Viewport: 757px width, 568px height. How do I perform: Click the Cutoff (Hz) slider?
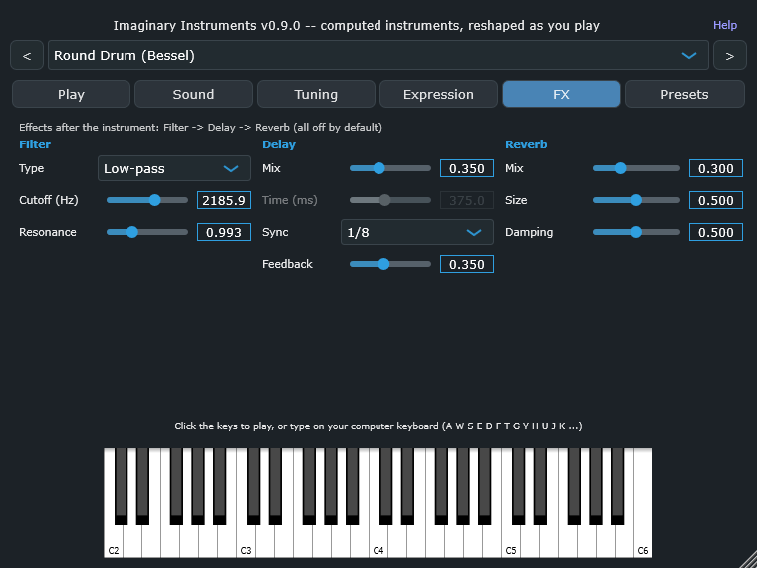point(147,200)
